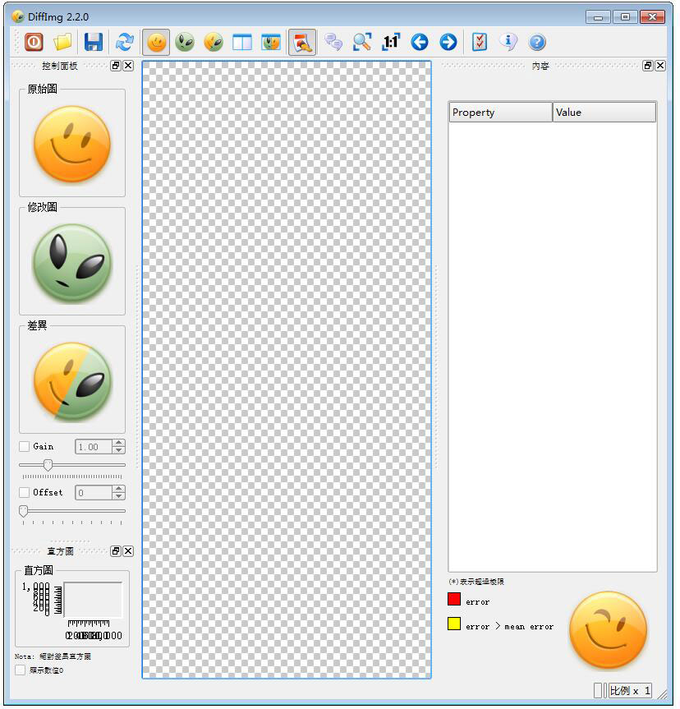Increase Gain value with up arrow
Image resolution: width=680 pixels, height=709 pixels.
[119, 443]
